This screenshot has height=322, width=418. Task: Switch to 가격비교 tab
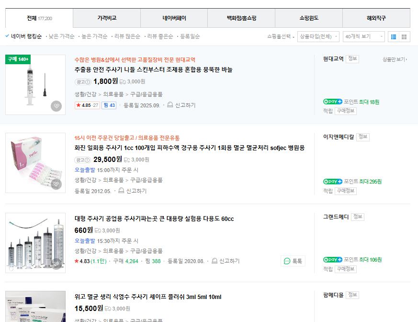(x=107, y=18)
